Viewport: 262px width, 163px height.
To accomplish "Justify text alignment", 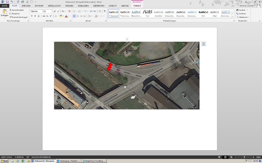I will click(85, 16).
